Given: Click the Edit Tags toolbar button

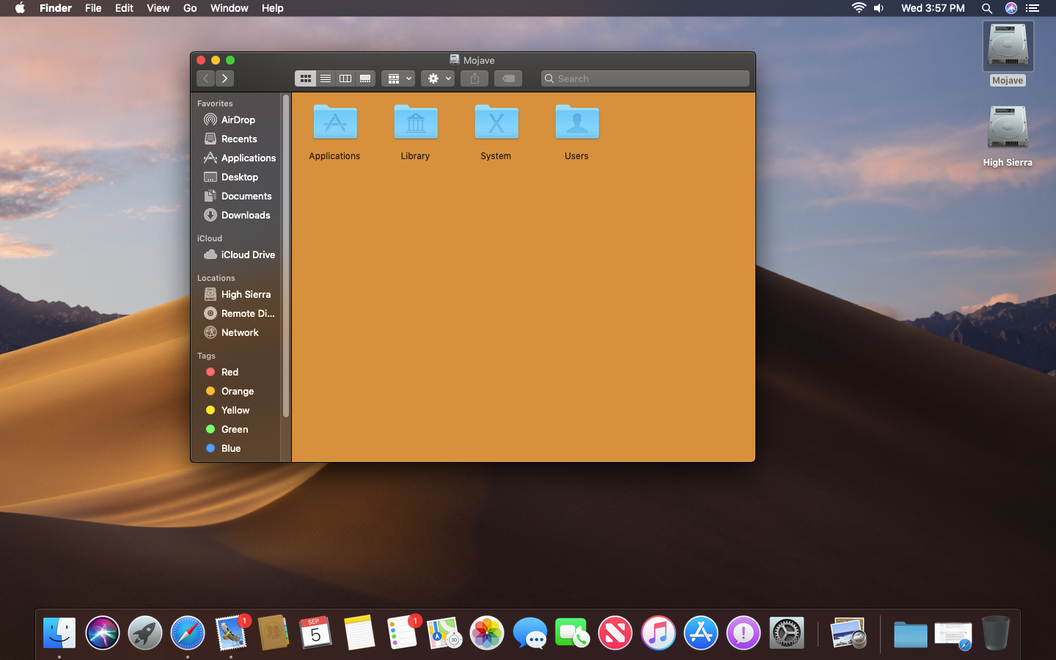Looking at the screenshot, I should pyautogui.click(x=508, y=78).
